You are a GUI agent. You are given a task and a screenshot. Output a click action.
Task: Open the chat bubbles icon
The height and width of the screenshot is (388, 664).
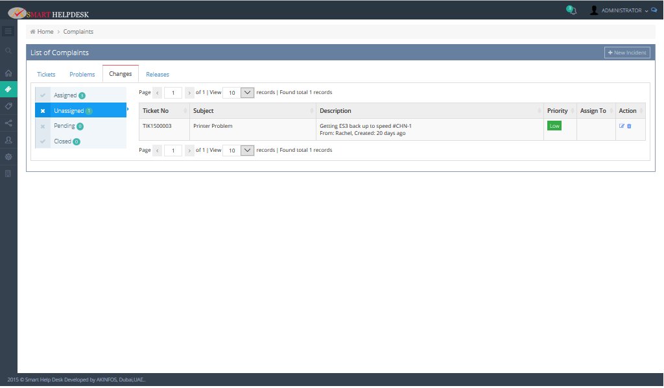point(654,10)
